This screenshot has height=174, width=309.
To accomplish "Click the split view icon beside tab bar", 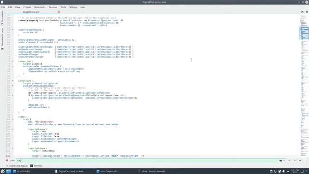I will click(x=307, y=12).
